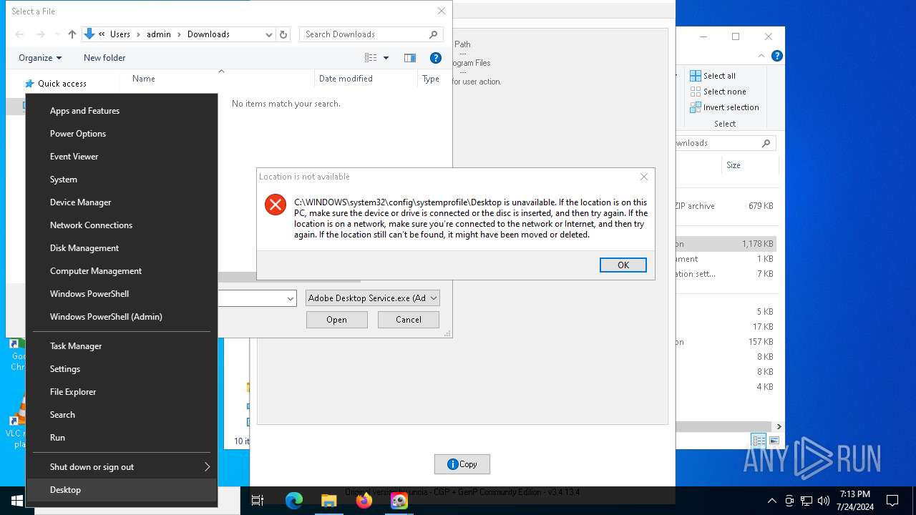Open the Explorer window help icon
Viewport: 916px width, 515px height.
pyautogui.click(x=777, y=56)
